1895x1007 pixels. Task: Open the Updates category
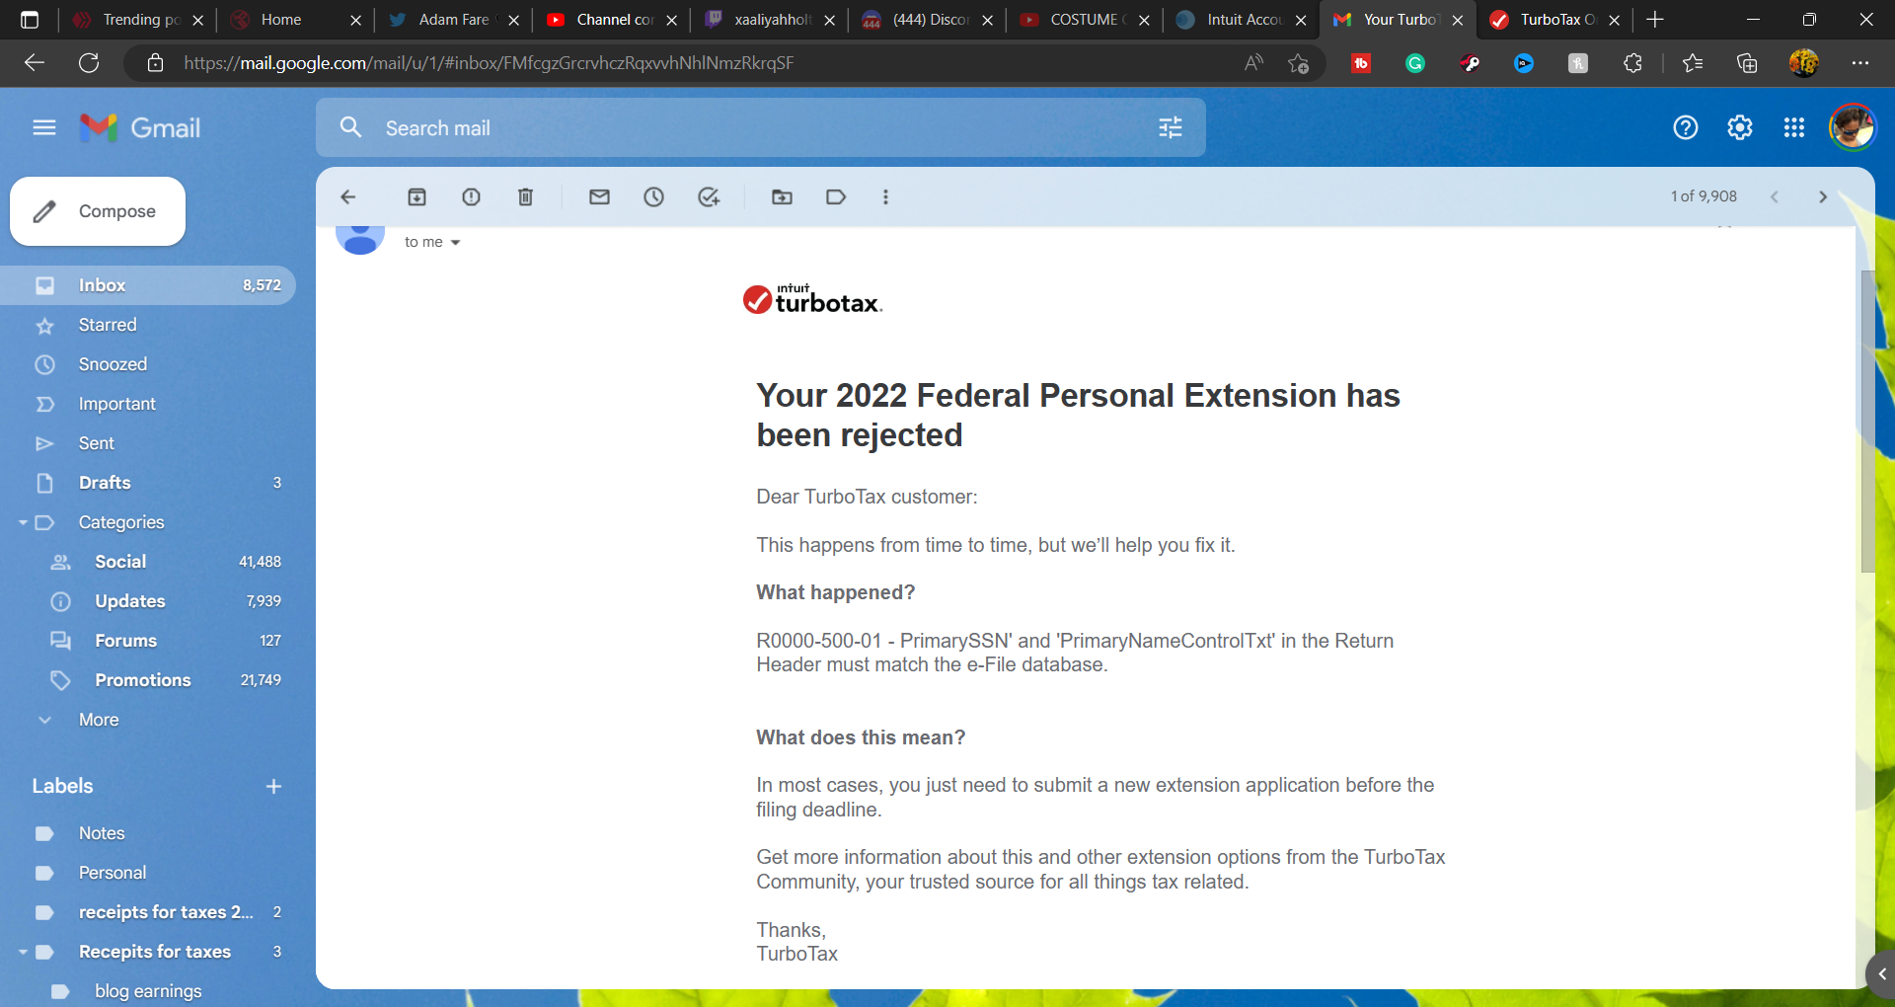[x=148, y=601]
